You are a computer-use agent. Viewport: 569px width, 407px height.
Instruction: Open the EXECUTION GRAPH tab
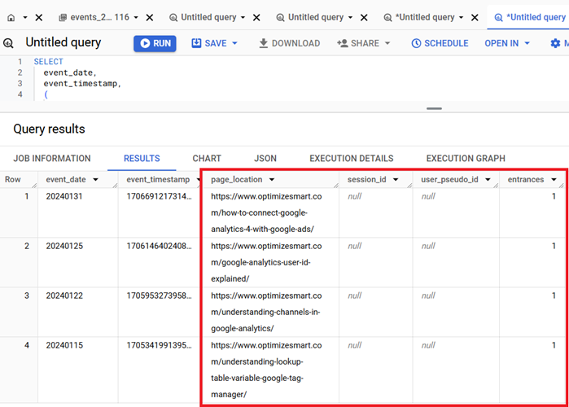tap(466, 159)
